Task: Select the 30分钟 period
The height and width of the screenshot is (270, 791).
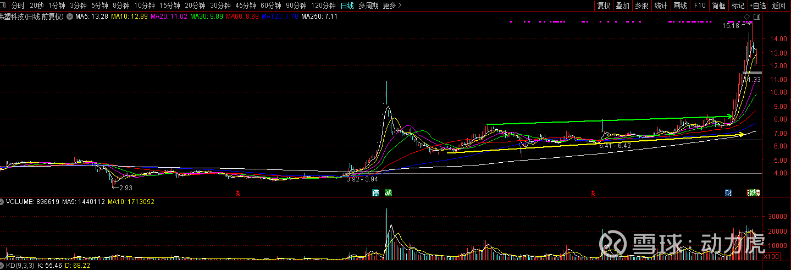Action: (x=220, y=5)
